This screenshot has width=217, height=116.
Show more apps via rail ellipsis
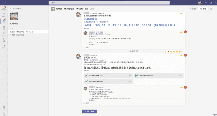tap(4, 53)
